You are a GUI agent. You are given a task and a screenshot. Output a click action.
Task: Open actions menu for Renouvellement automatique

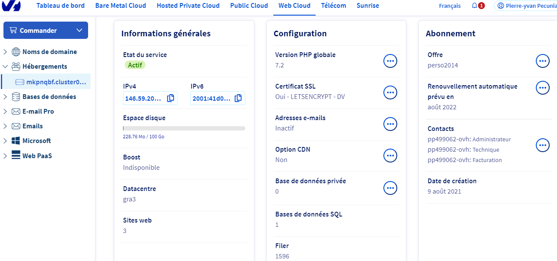pos(542,88)
